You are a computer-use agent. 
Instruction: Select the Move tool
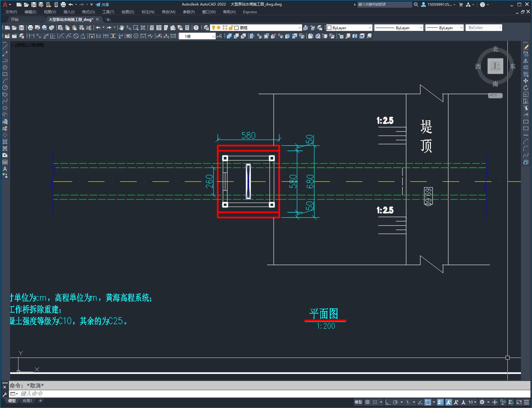point(526,81)
